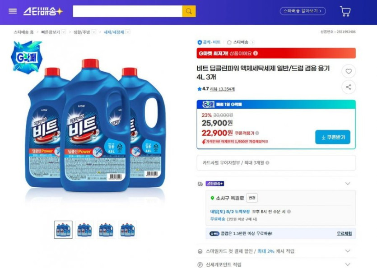Image resolution: width=377 pixels, height=268 pixels.
Task: Open the shopping cart icon
Action: (x=345, y=11)
